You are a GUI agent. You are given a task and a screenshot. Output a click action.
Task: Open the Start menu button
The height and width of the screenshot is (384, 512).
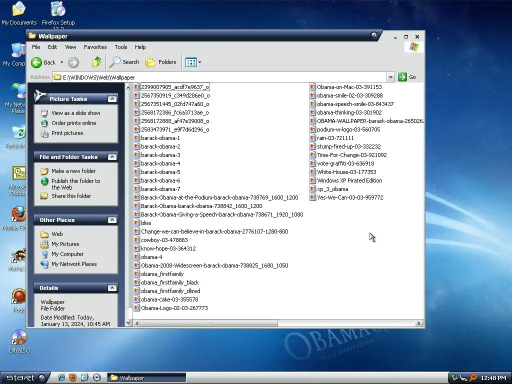coord(24,378)
